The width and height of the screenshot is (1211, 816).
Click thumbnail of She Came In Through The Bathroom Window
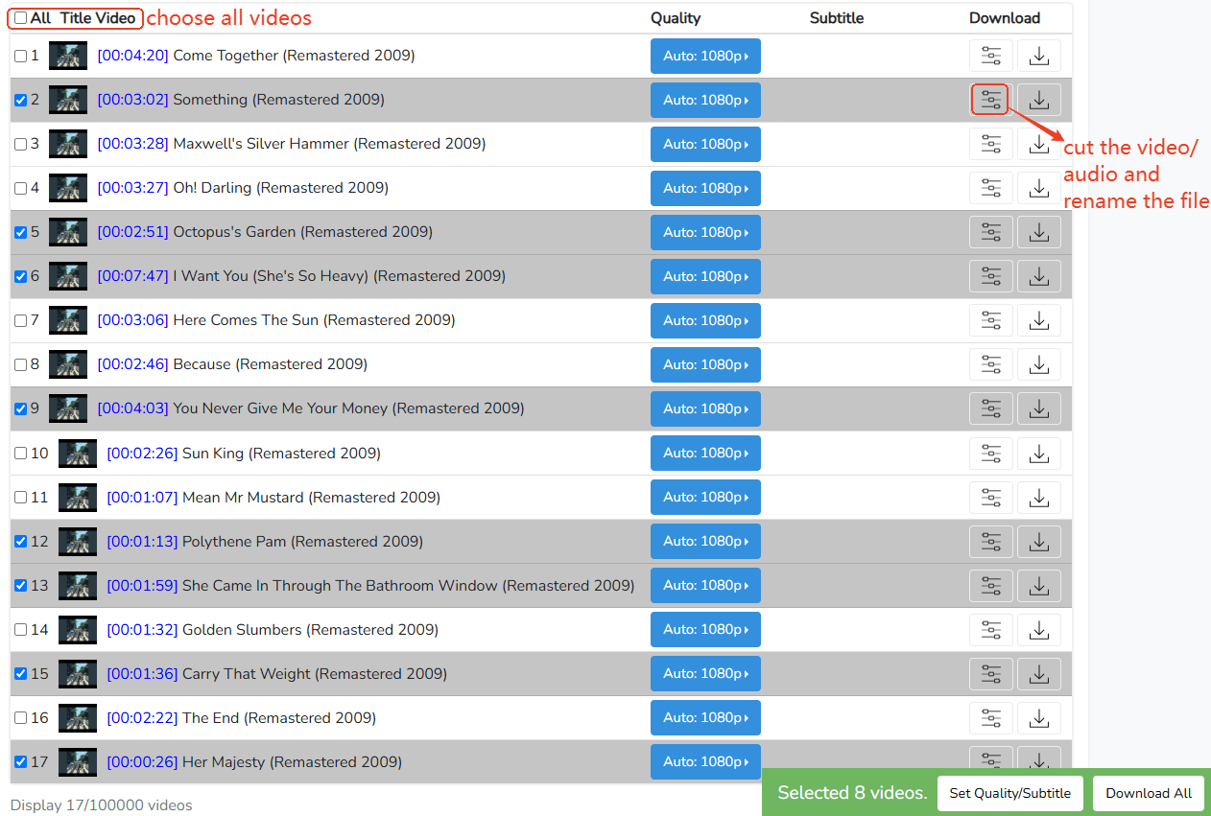click(x=78, y=586)
